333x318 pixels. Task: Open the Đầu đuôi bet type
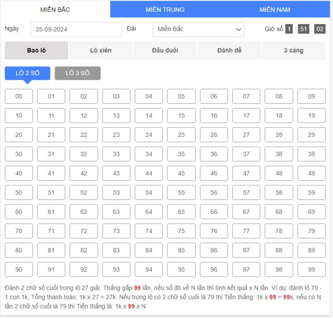click(x=165, y=50)
